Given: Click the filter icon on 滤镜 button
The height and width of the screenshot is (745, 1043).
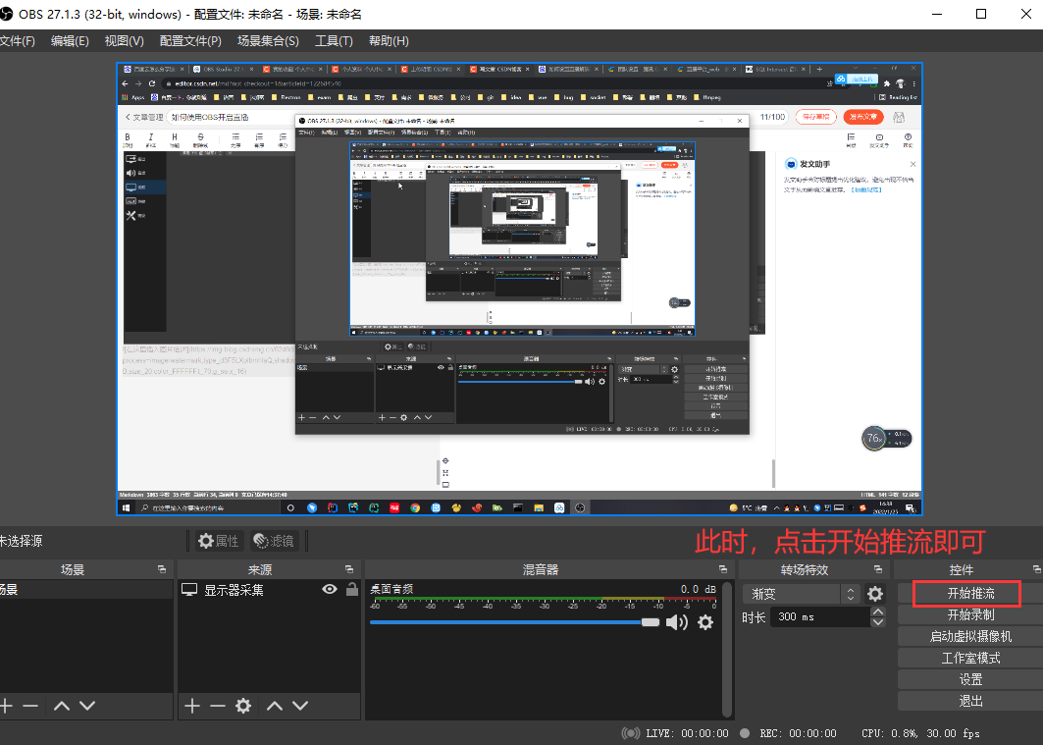Looking at the screenshot, I should [261, 541].
